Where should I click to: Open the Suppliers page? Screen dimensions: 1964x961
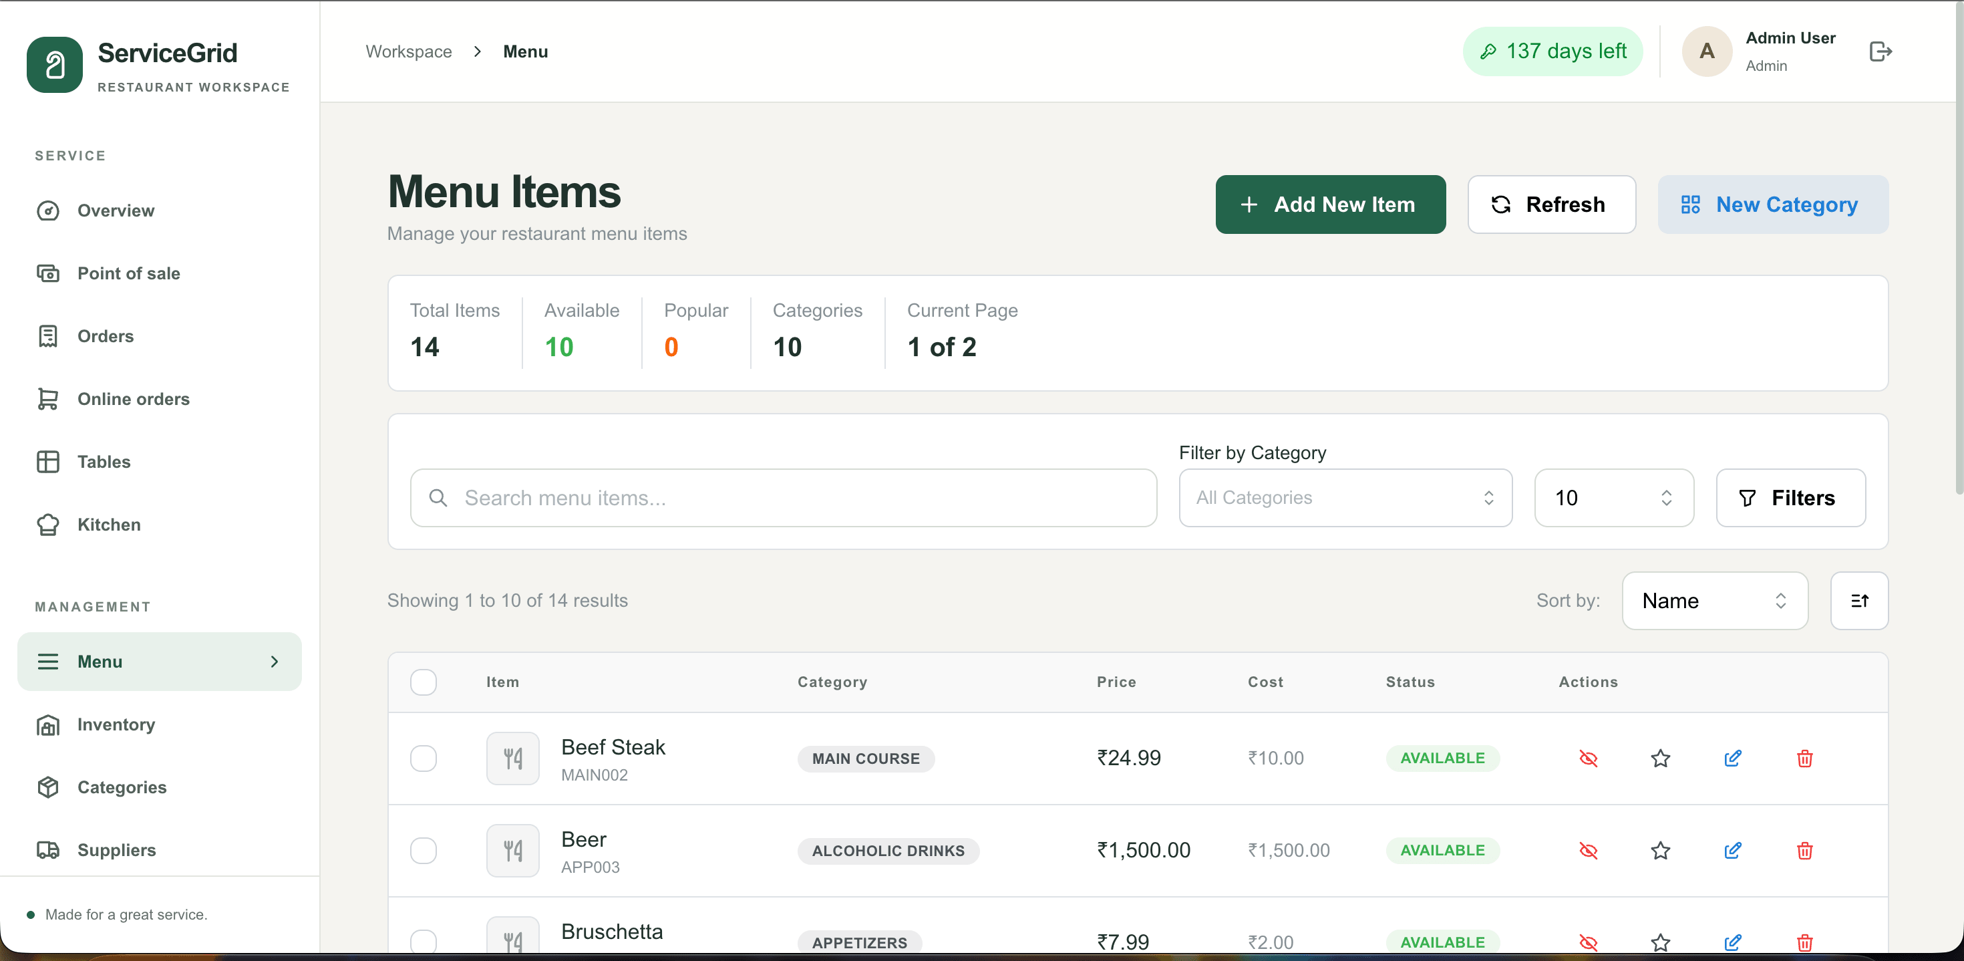(160, 849)
